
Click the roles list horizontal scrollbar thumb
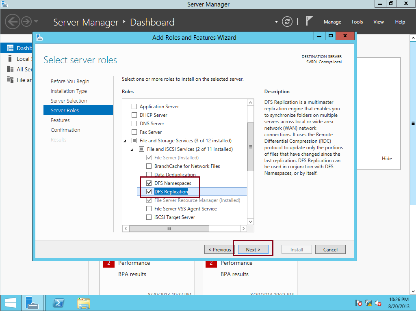pos(169,228)
